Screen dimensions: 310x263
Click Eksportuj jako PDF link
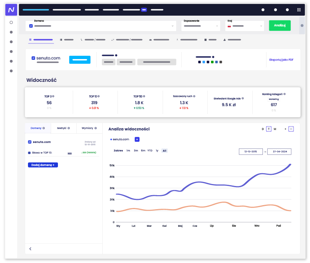tap(281, 60)
